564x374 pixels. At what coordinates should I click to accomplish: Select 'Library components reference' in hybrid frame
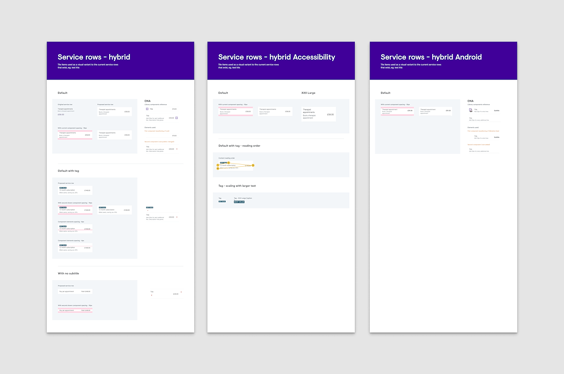click(156, 104)
